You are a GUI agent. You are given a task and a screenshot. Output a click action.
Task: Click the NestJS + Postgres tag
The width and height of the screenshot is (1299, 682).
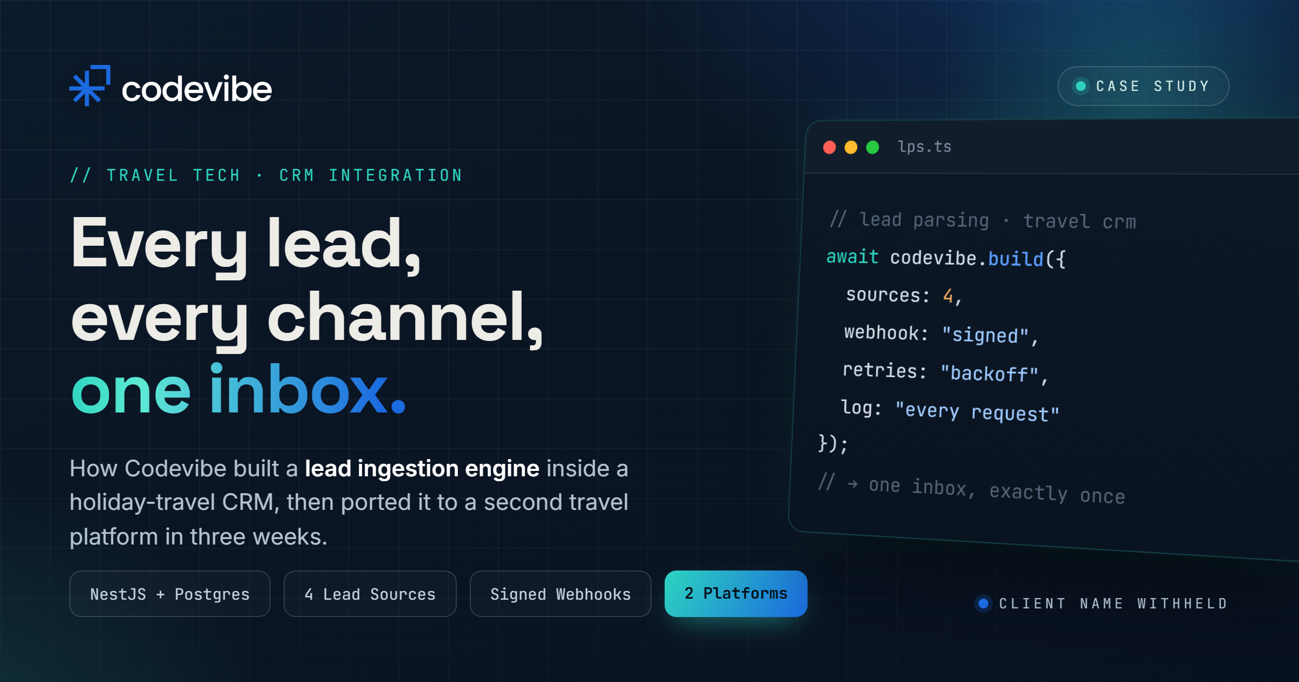pos(170,594)
